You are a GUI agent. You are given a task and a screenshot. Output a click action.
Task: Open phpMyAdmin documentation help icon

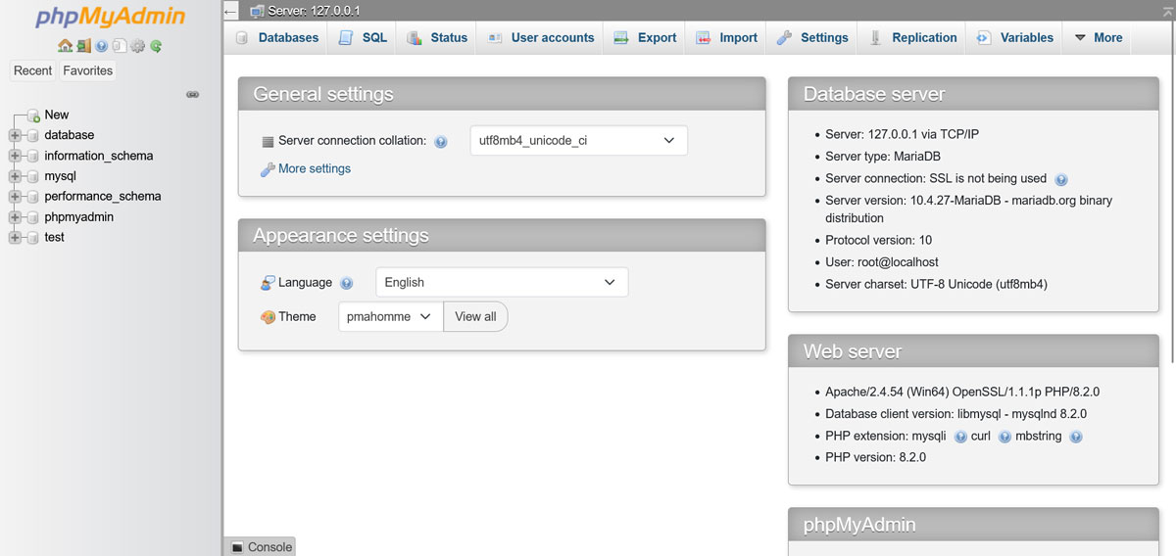[x=101, y=46]
